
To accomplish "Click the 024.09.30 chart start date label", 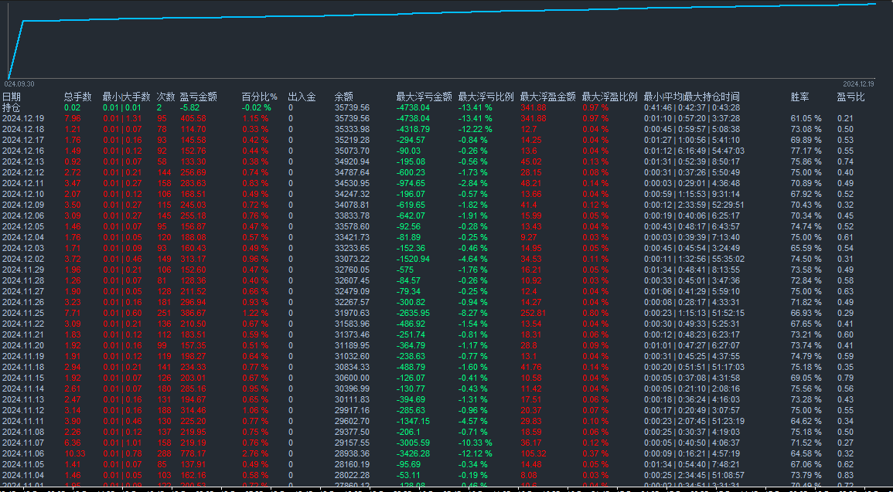I will pos(21,83).
